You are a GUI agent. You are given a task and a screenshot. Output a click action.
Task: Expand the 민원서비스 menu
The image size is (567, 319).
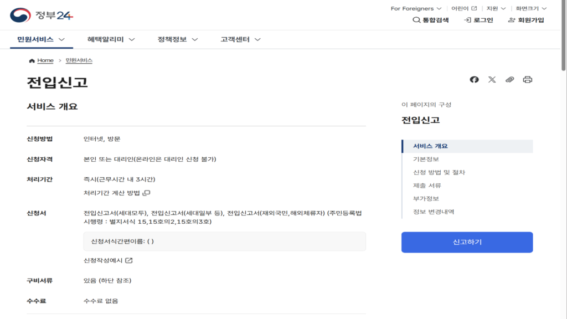(41, 39)
